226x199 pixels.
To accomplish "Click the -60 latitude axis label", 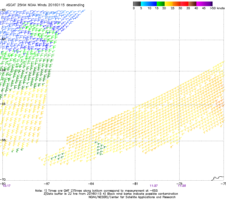I will point(3,10).
